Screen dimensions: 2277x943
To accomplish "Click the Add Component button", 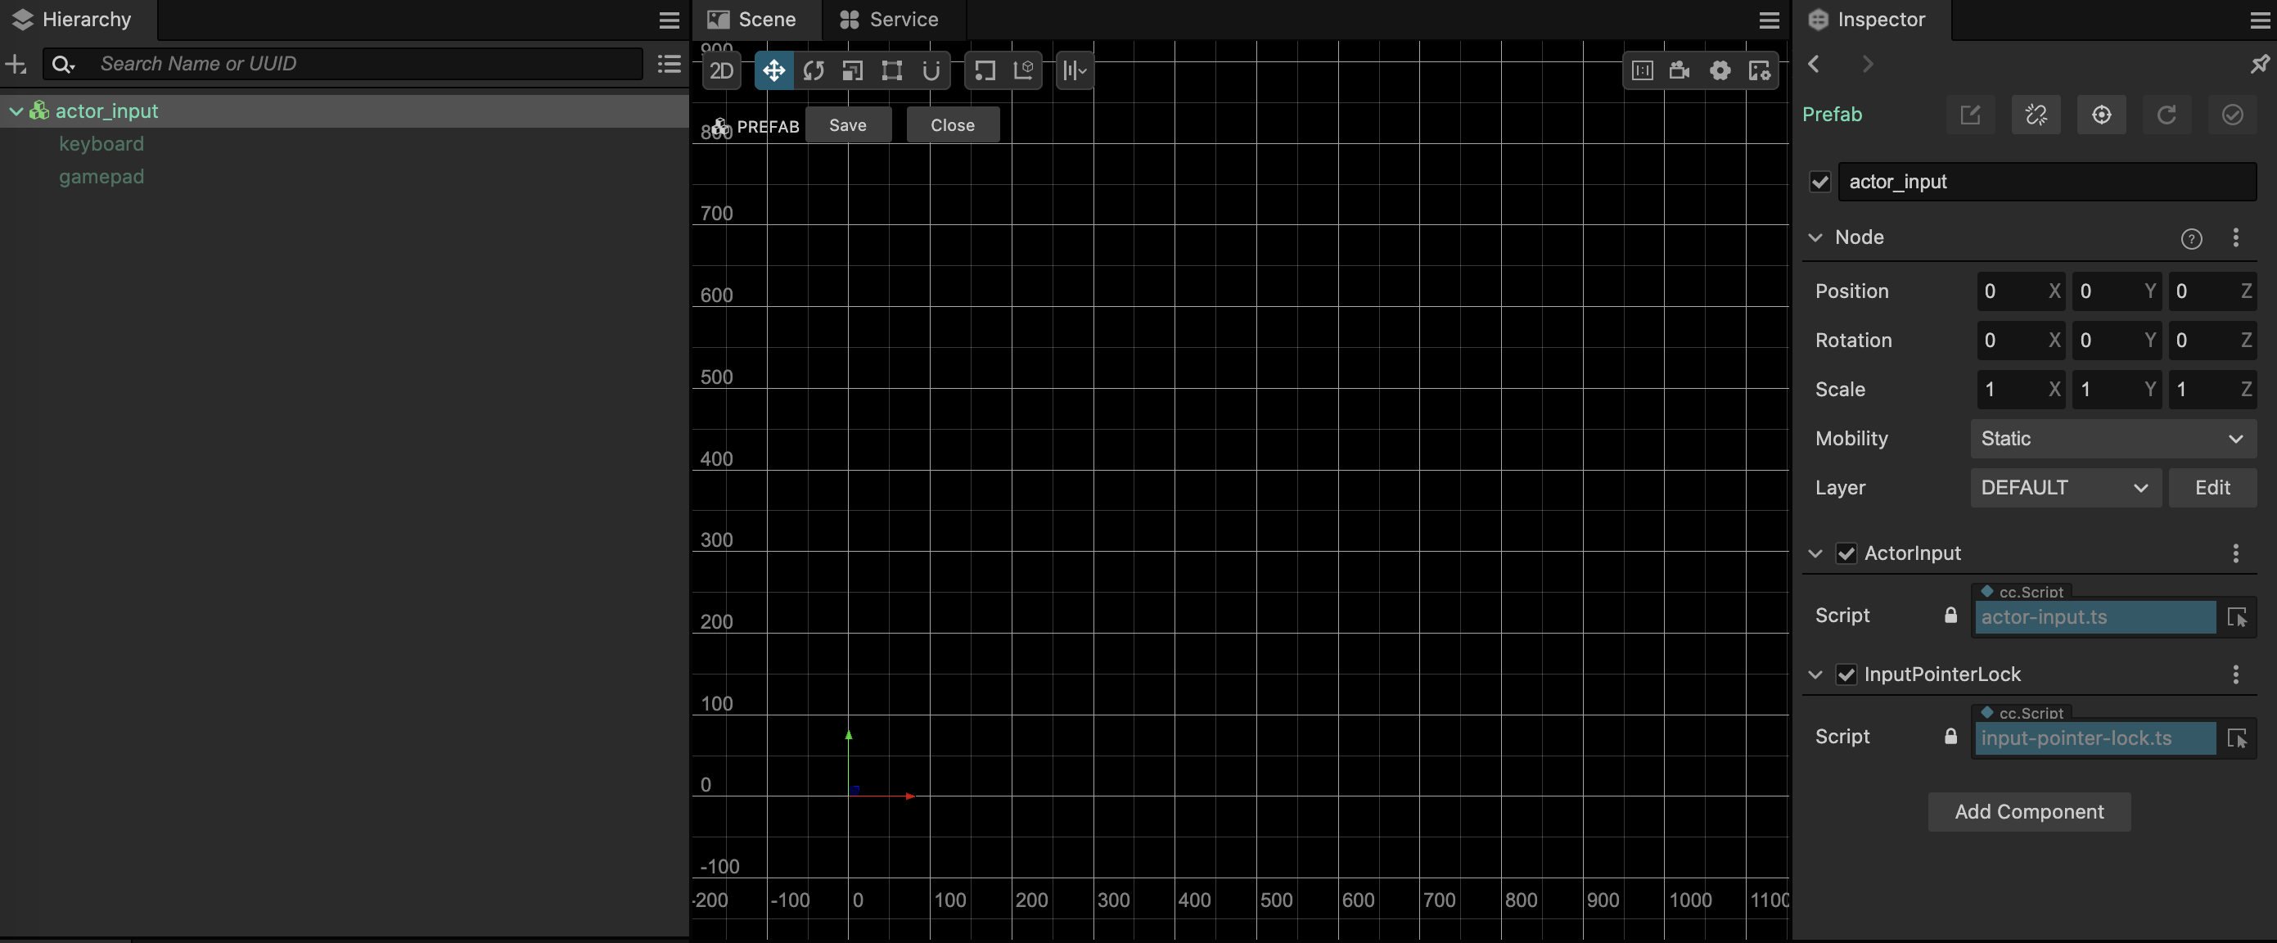I will click(x=2029, y=811).
